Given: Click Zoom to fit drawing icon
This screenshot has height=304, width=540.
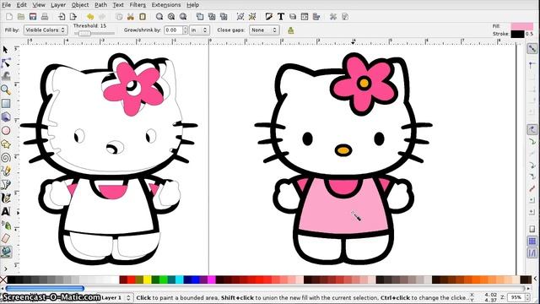Looking at the screenshot, I should tap(171, 17).
